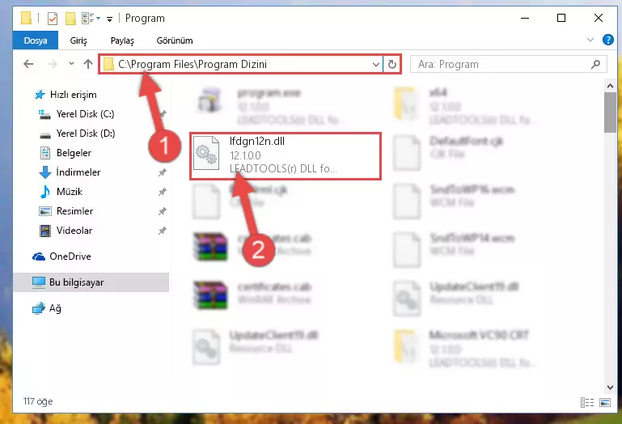Click the search magnifier icon

595,64
